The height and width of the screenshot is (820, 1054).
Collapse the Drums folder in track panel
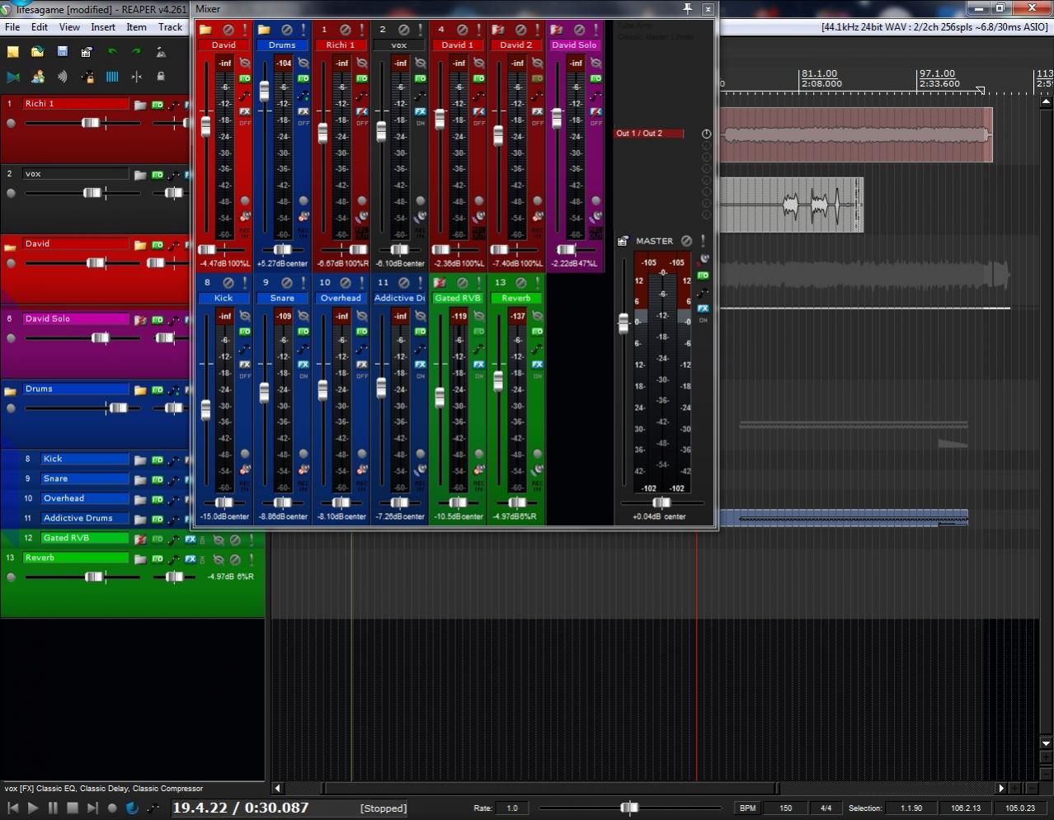[11, 391]
